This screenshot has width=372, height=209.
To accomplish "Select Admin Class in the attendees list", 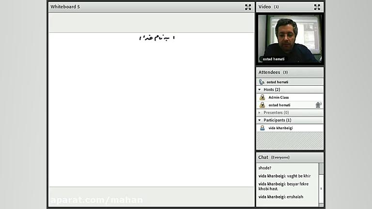I will pyautogui.click(x=290, y=97).
